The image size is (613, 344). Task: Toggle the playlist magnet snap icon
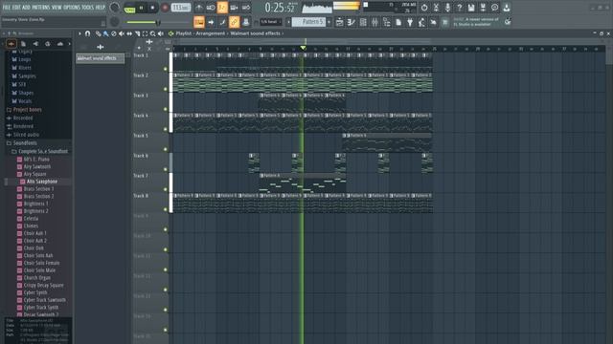point(87,34)
